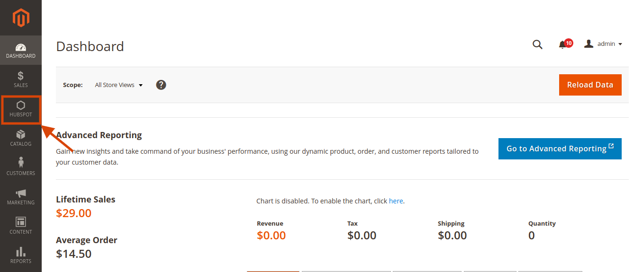Image resolution: width=643 pixels, height=272 pixels.
Task: Open the Sales menu icon
Action: pos(21,79)
